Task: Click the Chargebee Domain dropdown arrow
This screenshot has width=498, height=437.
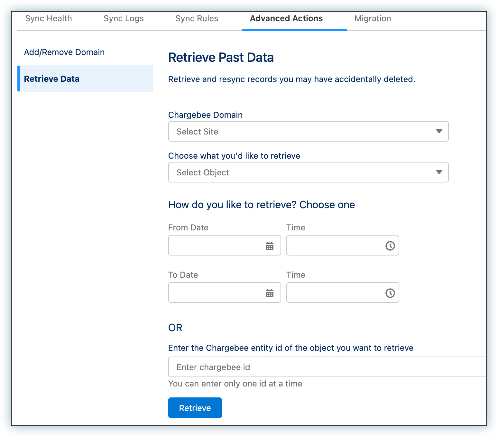Action: pos(439,131)
